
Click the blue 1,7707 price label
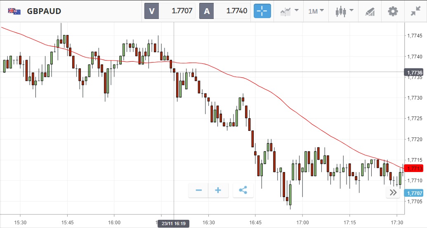[x=414, y=193]
